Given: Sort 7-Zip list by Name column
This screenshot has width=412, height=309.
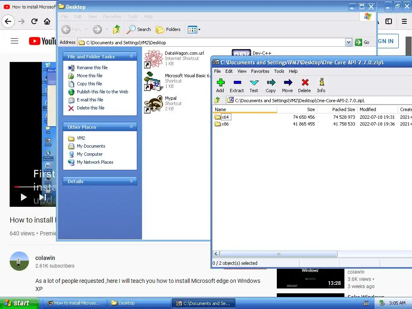Looking at the screenshot, I should [x=245, y=109].
